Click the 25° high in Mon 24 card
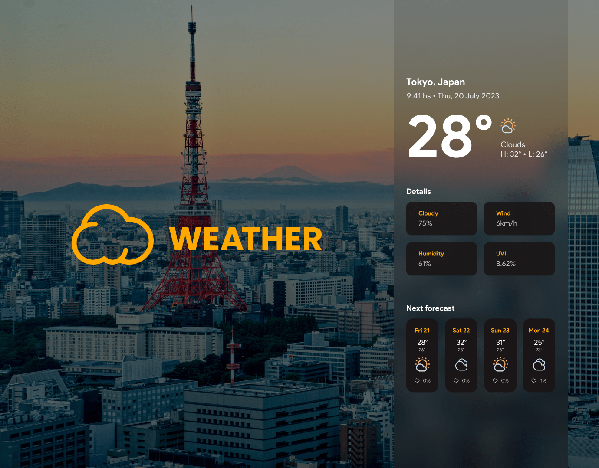Viewport: 599px width, 468px height. (539, 342)
